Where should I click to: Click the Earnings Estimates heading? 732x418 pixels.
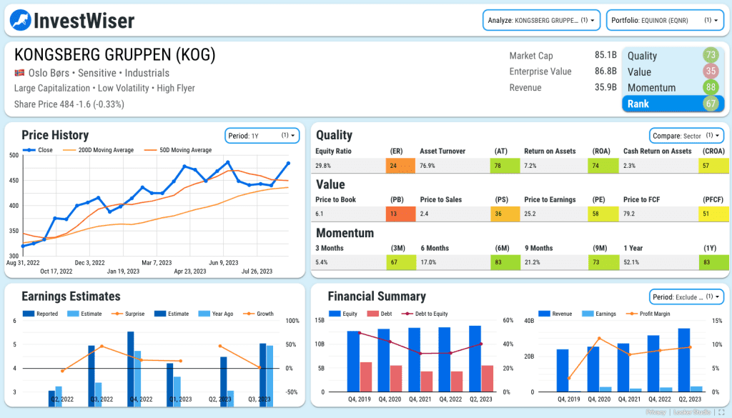pyautogui.click(x=71, y=297)
